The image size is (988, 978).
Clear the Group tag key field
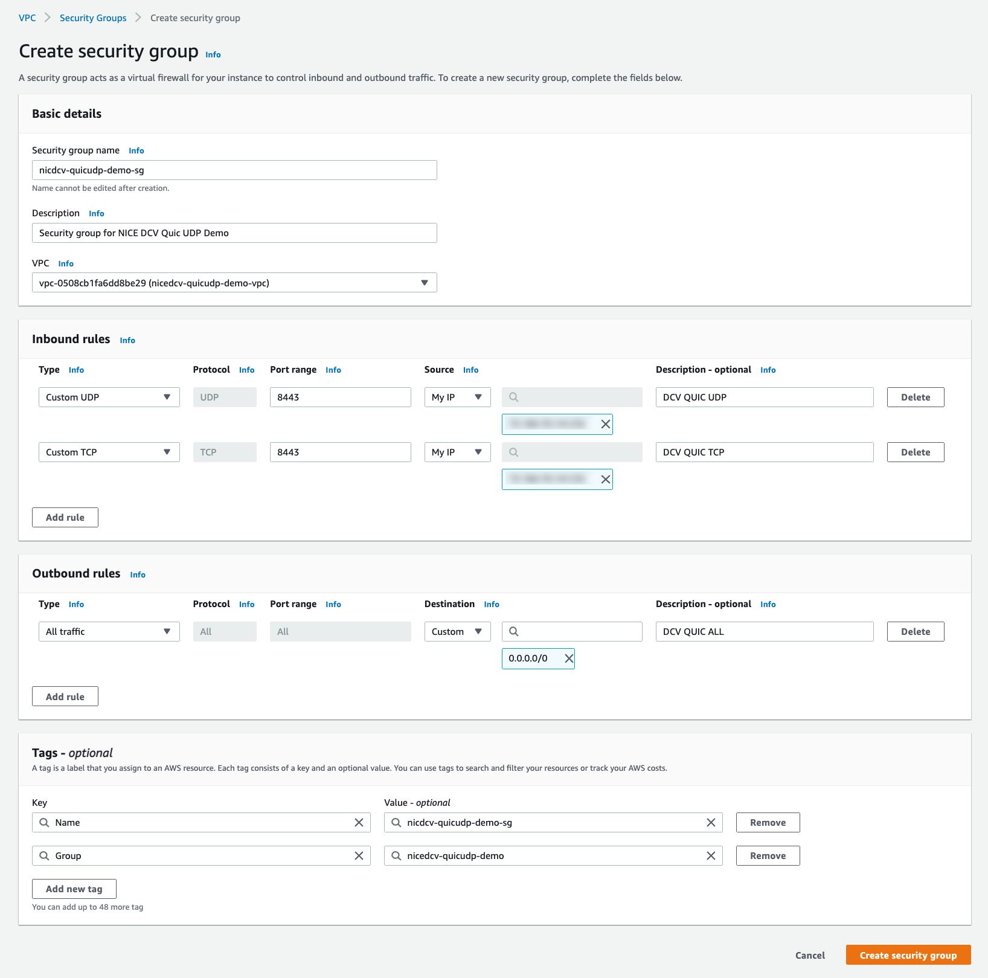click(x=359, y=856)
